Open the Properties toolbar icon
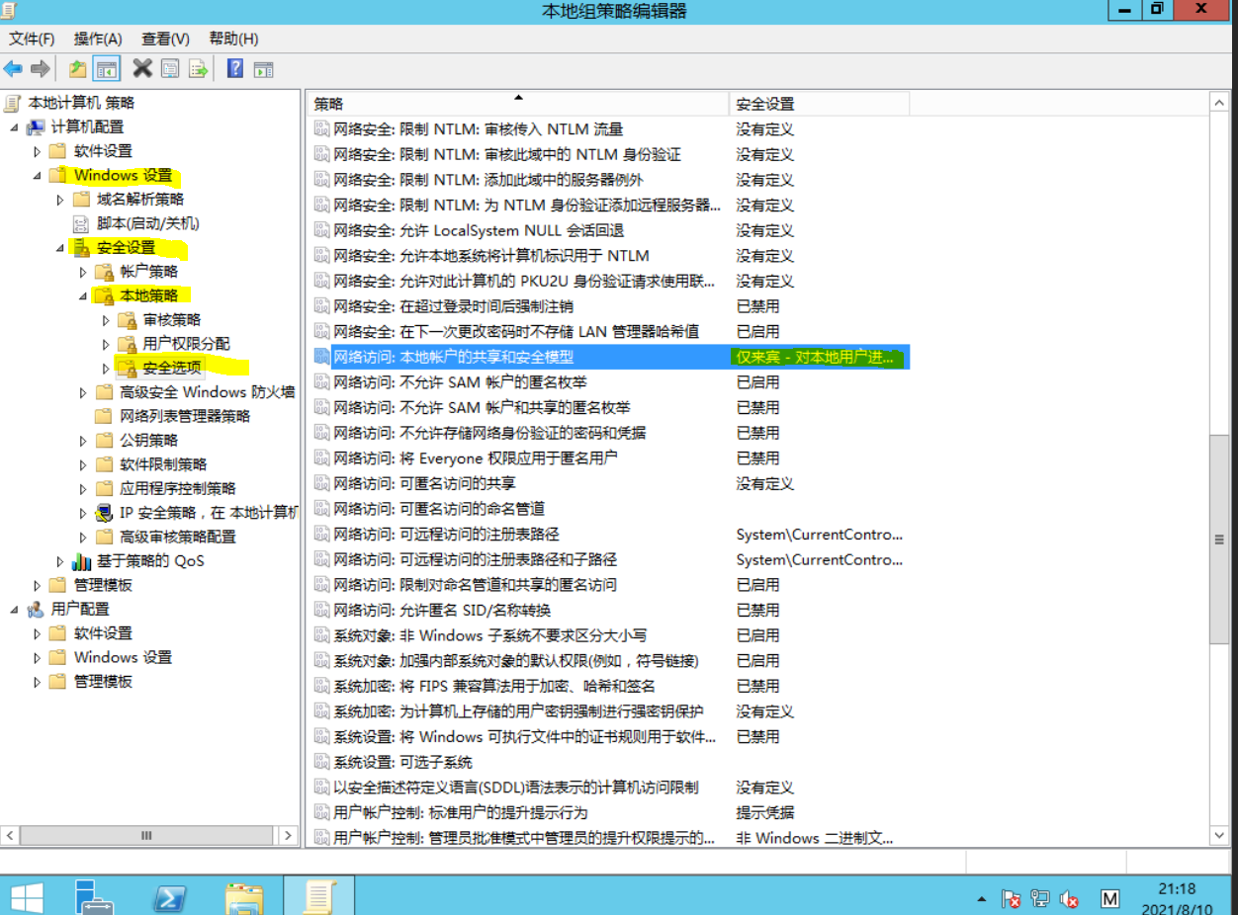This screenshot has height=915, width=1238. 170,68
